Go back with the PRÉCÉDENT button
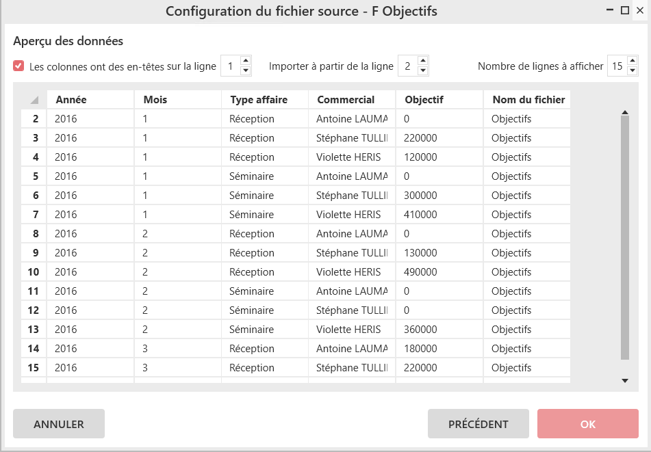 [x=478, y=424]
